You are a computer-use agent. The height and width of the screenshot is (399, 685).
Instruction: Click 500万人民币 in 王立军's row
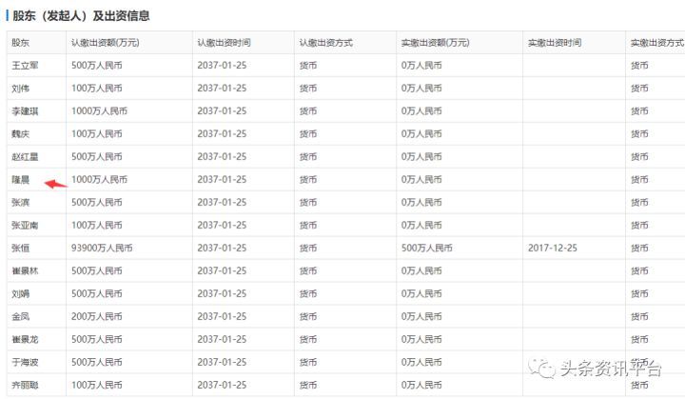click(x=96, y=66)
